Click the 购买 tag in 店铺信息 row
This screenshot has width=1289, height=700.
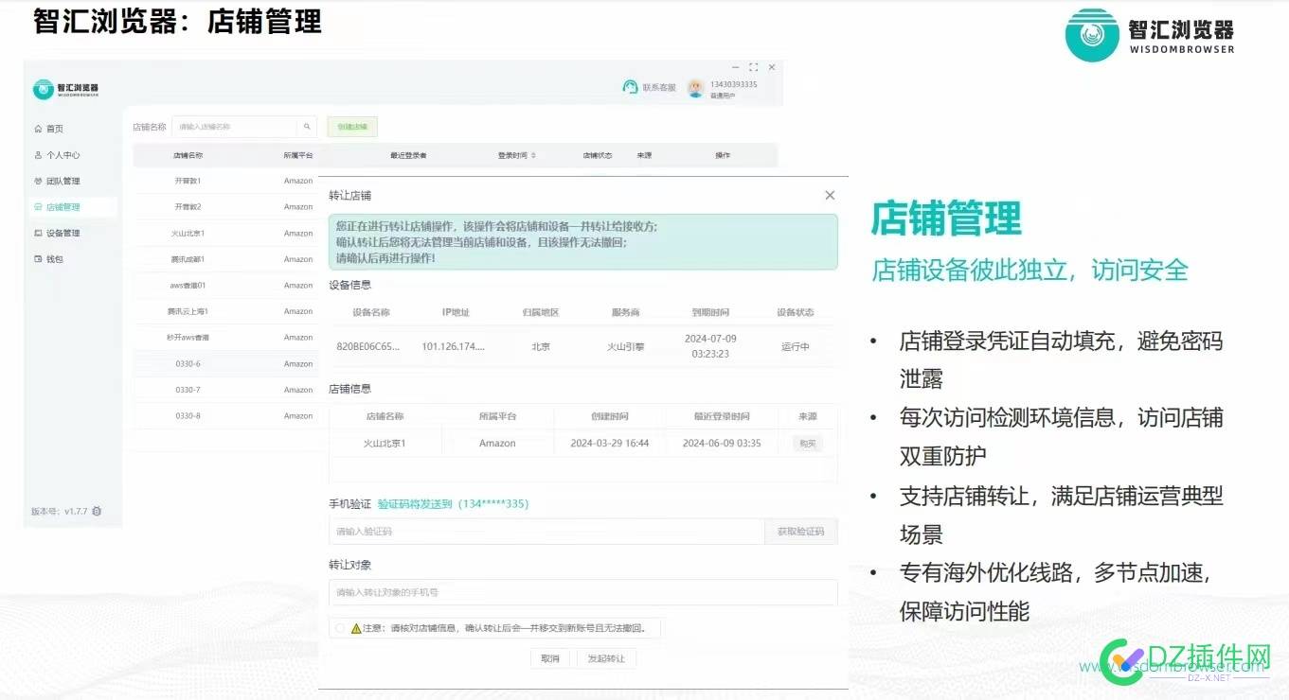pyautogui.click(x=807, y=444)
